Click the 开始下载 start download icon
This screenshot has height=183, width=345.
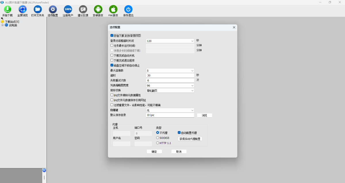click(x=7, y=9)
